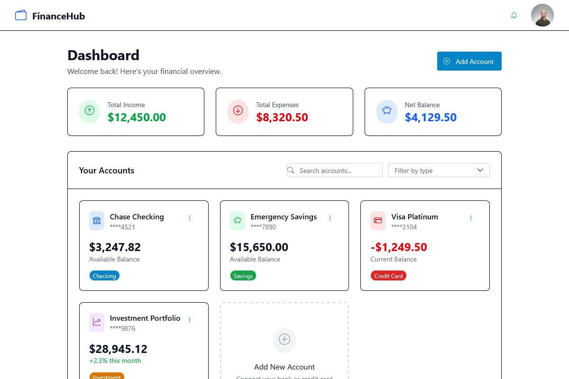Open Chase Checking three-dot options menu

point(190,218)
